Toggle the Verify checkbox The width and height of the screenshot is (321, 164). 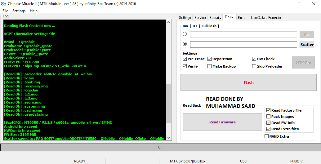(185, 66)
